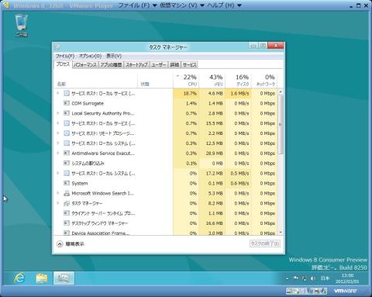This screenshot has width=372, height=297.
Task: Click the デスクトップ ウィンドウ マネージャー process icon
Action: [x=67, y=223]
